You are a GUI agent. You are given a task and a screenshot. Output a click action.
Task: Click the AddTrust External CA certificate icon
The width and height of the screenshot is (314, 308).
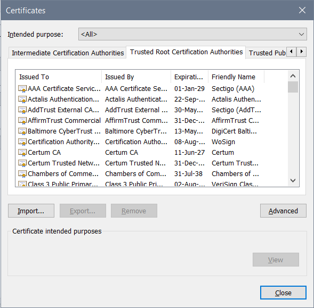point(22,110)
